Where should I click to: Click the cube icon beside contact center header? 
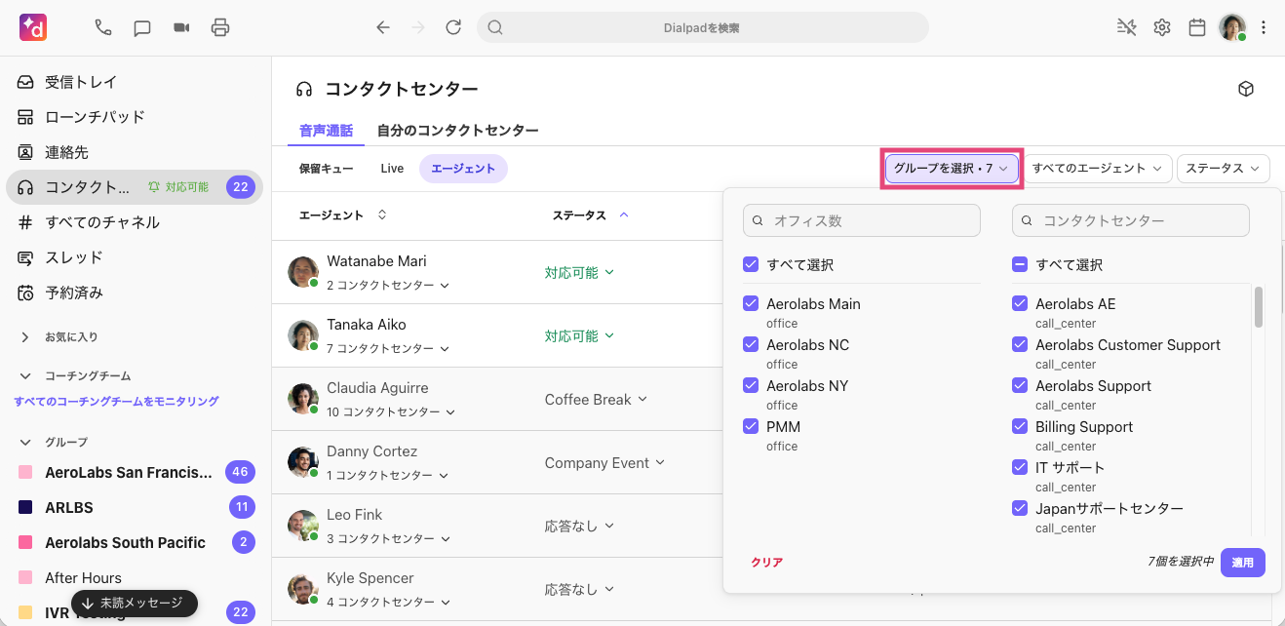coord(1245,89)
